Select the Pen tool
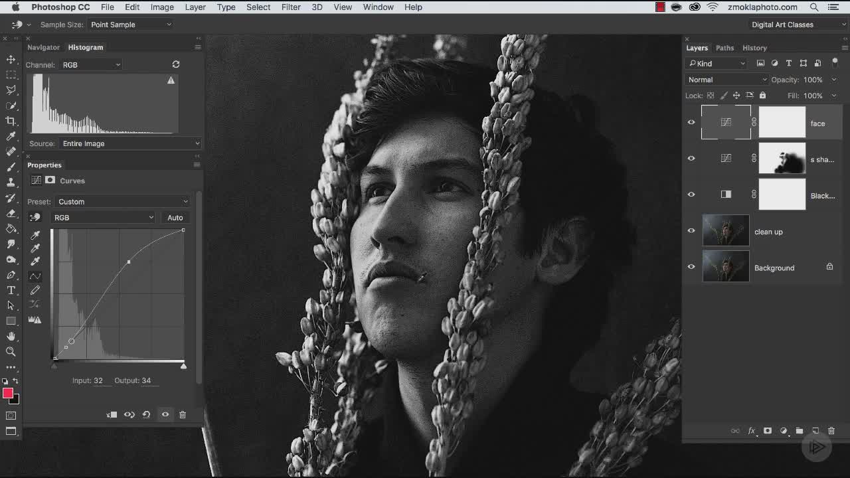The height and width of the screenshot is (478, 850). point(11,275)
